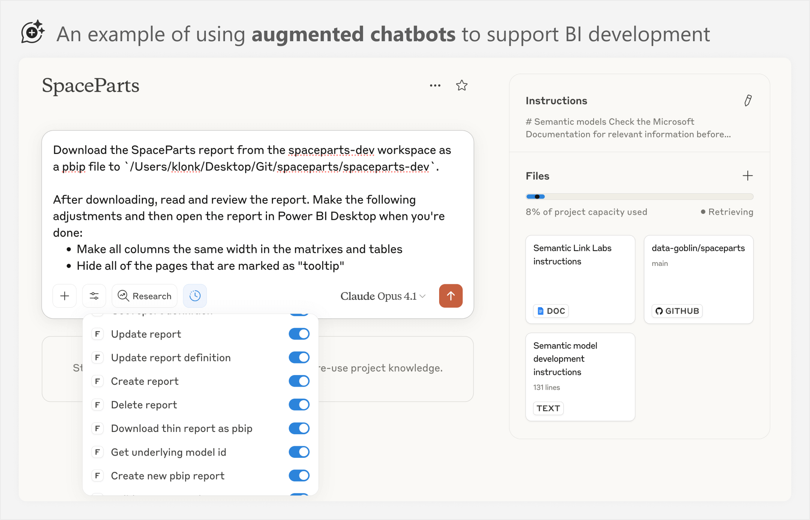The height and width of the screenshot is (520, 810).
Task: Click the Research button
Action: point(145,296)
